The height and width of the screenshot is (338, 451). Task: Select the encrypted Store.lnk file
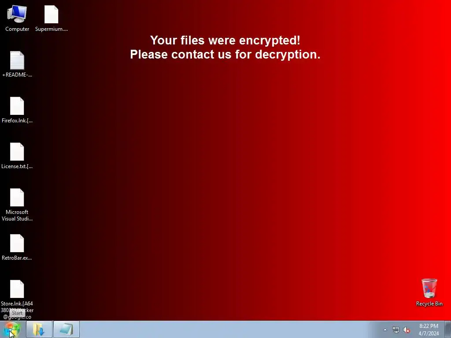pos(17,299)
